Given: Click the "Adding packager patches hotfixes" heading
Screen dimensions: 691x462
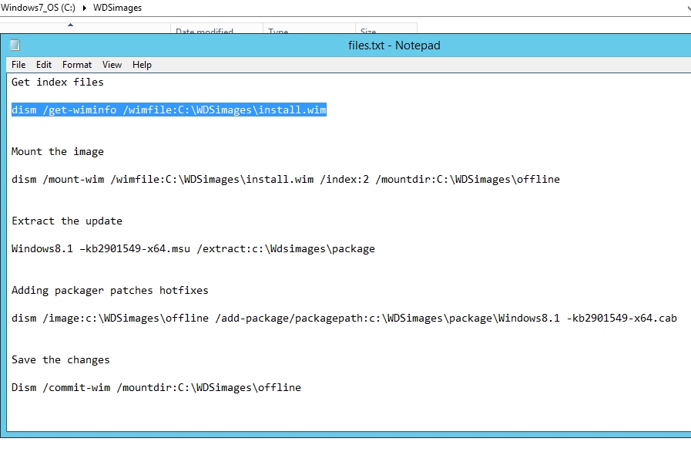Looking at the screenshot, I should pos(109,291).
